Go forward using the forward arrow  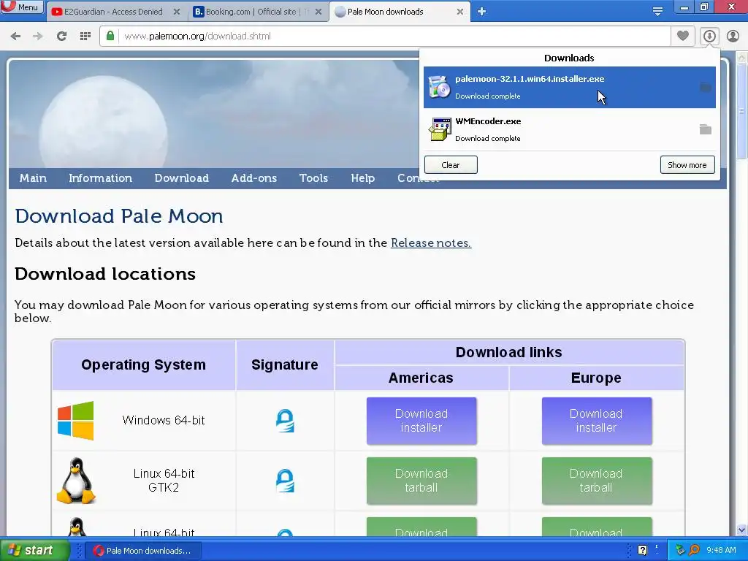pos(38,37)
